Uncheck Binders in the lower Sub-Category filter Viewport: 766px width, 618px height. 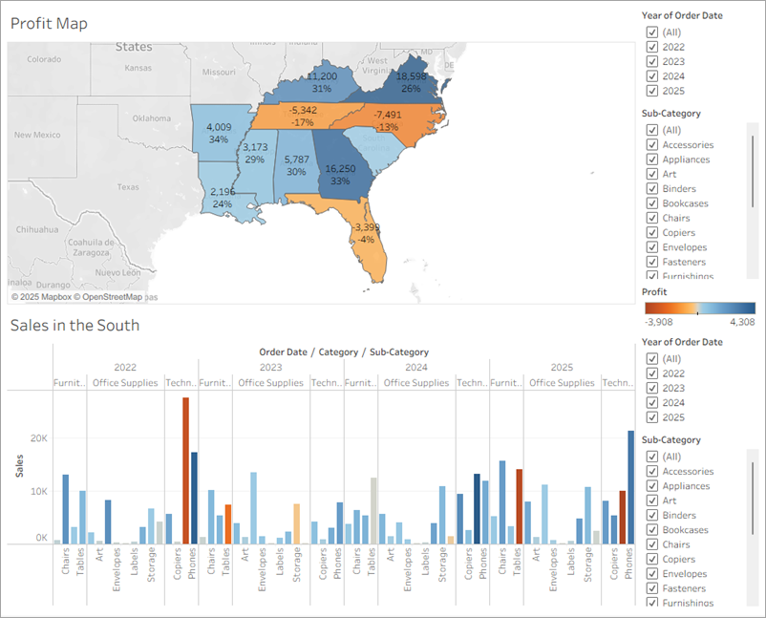(x=652, y=515)
